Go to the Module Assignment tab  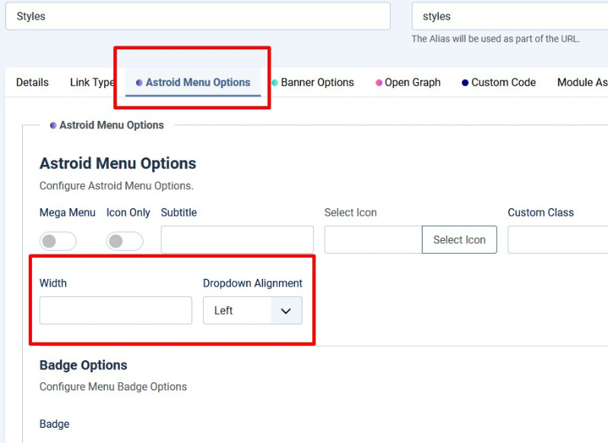click(582, 83)
